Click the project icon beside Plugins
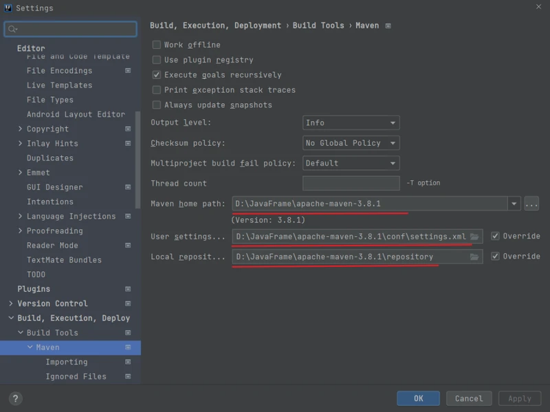The width and height of the screenshot is (550, 412). (128, 289)
